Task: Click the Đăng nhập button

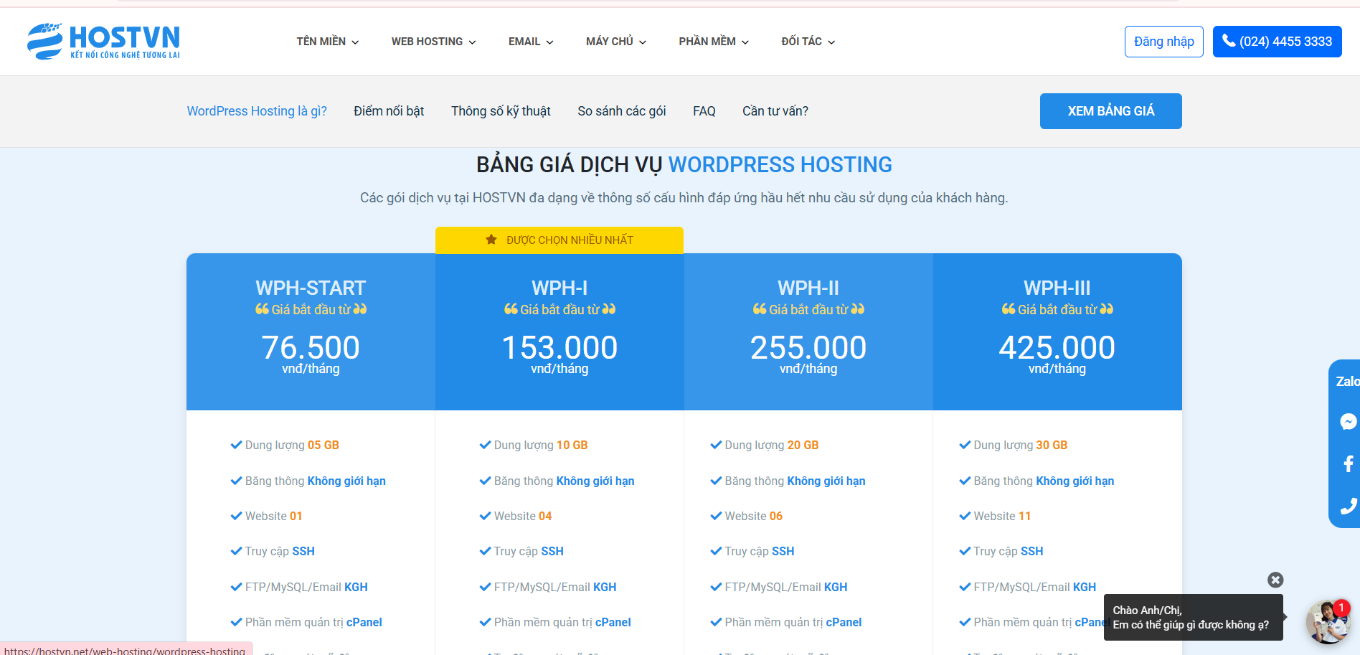Action: [1163, 42]
